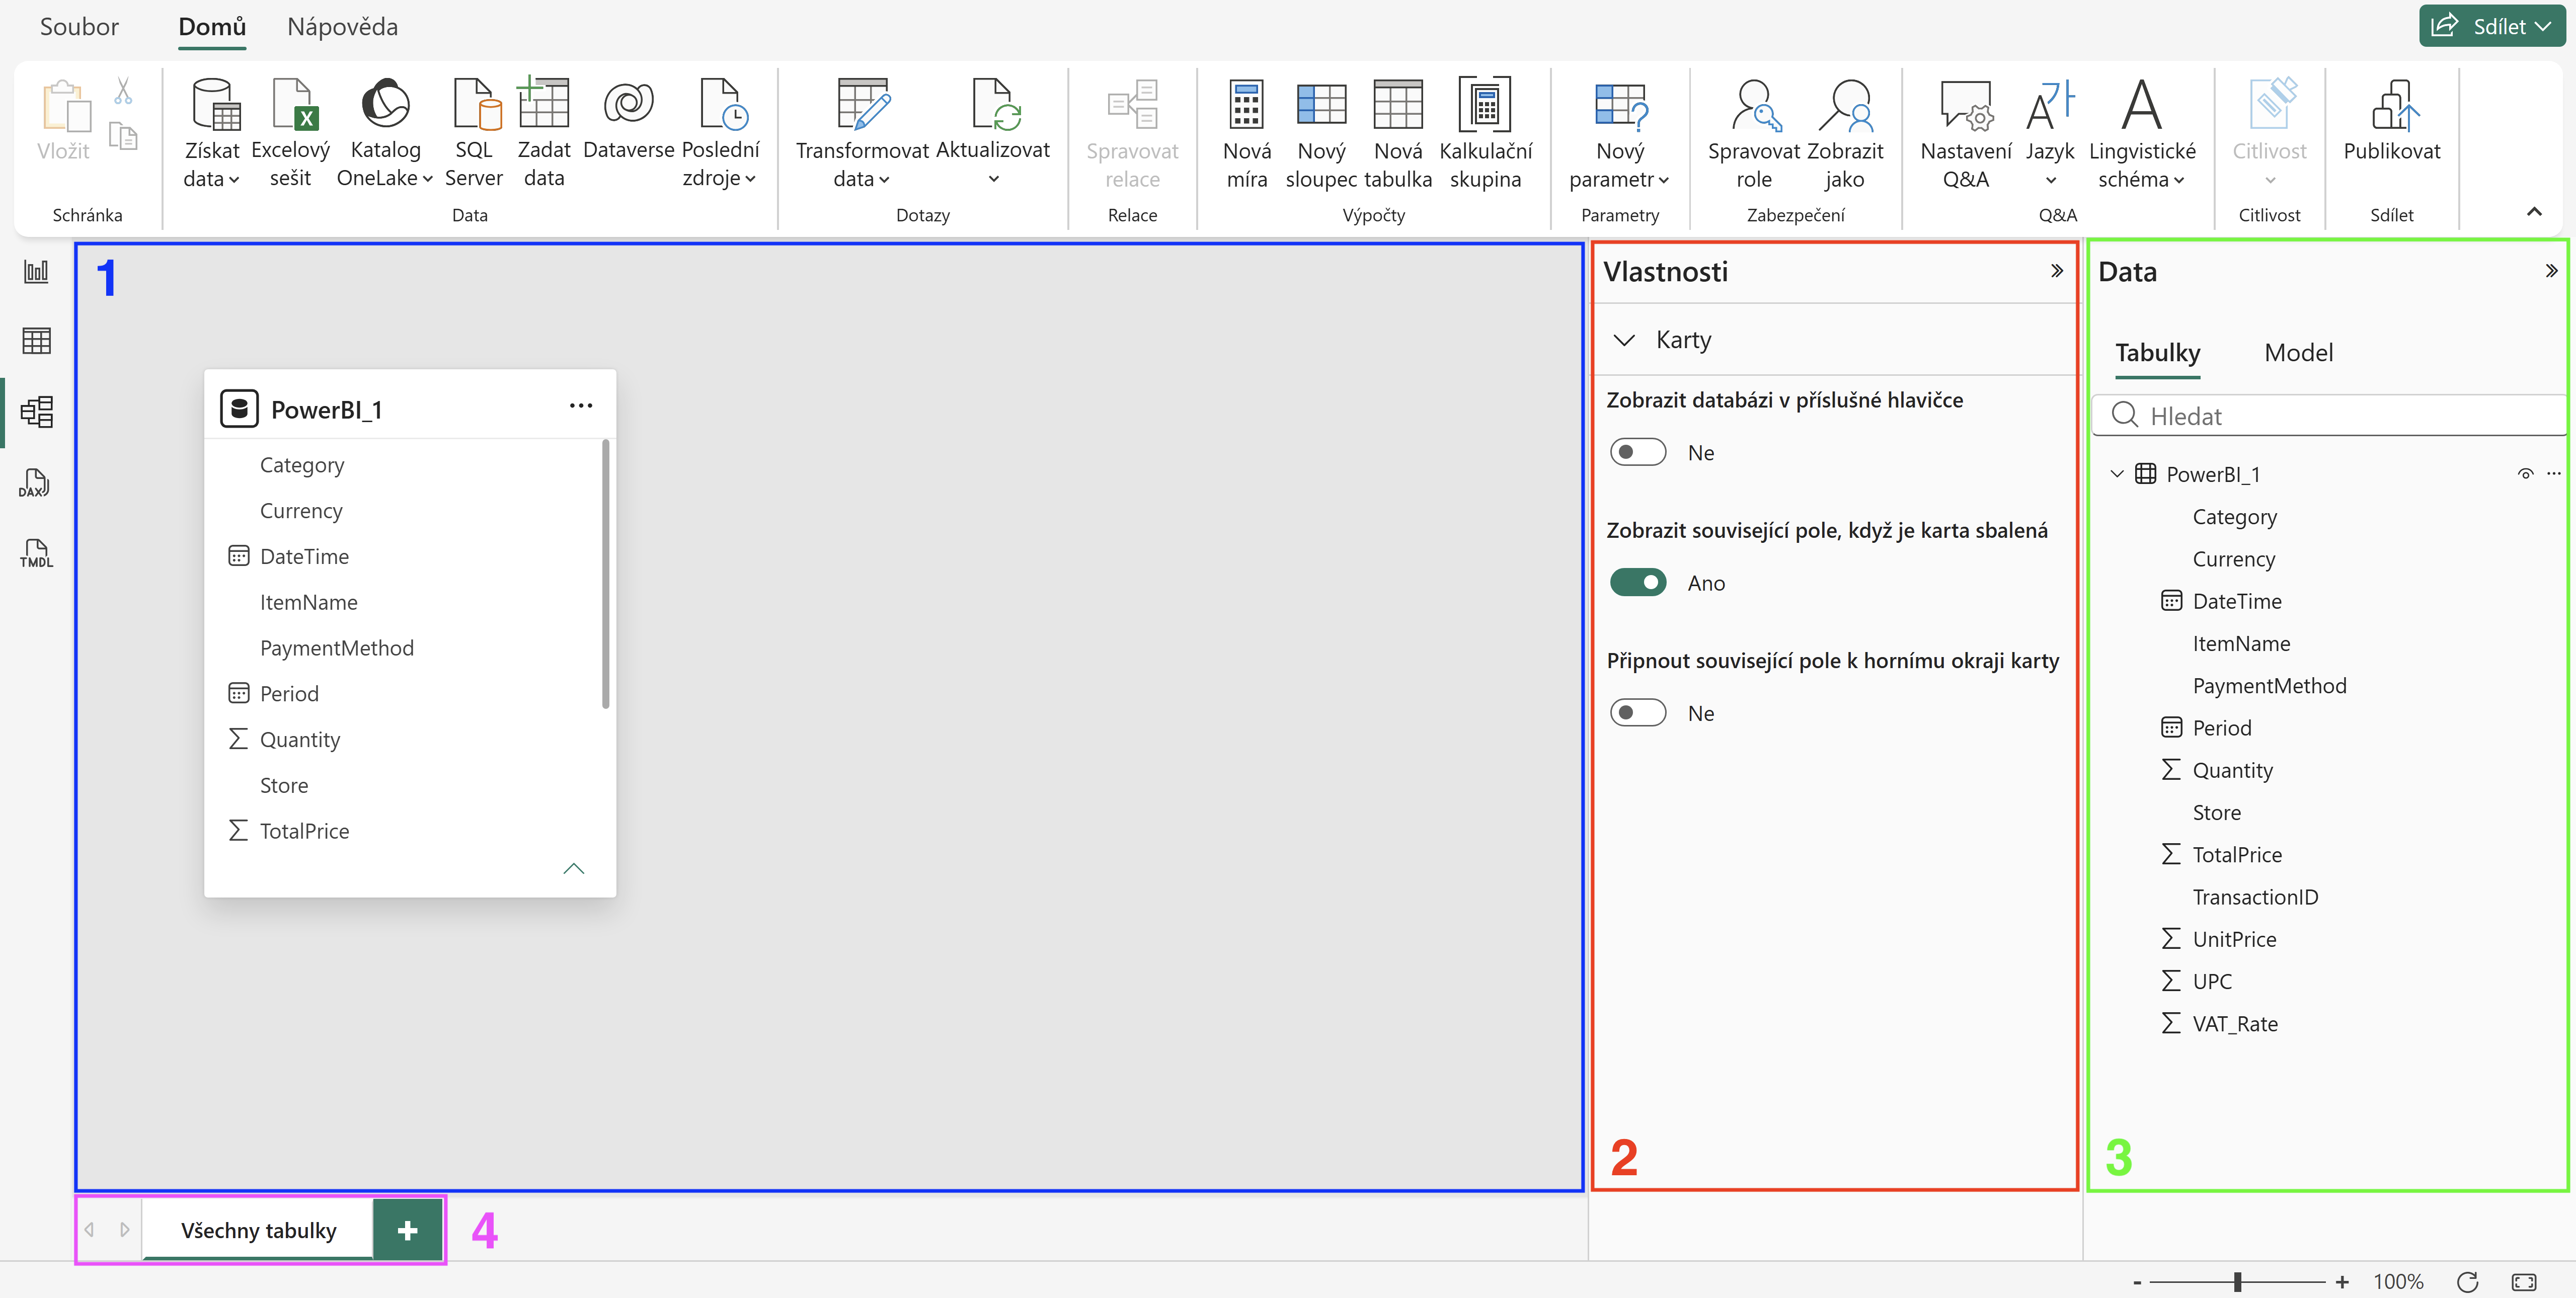Toggle Zobrazit databázi v příslušné hlavičce

click(1637, 452)
